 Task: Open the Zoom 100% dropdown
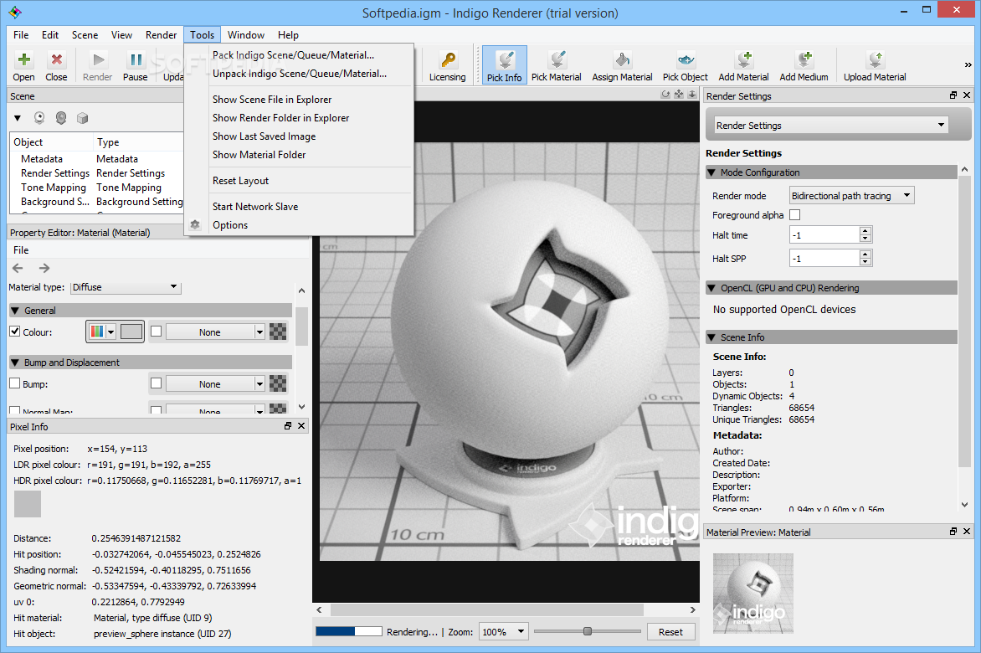coord(504,632)
